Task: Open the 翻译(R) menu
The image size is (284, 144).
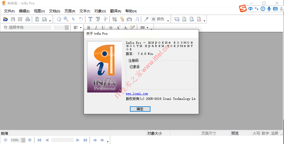Action: pos(116,11)
